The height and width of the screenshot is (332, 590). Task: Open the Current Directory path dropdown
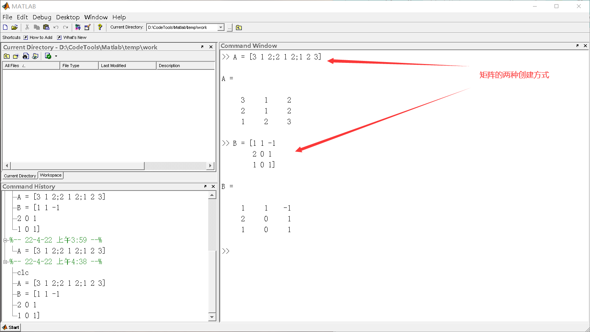pos(221,27)
